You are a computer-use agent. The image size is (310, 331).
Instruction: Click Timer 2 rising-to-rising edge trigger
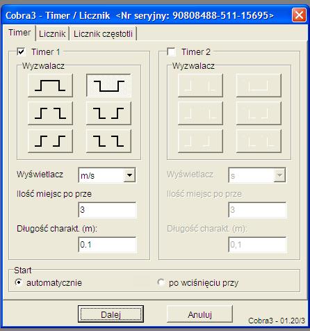pyautogui.click(x=200, y=141)
